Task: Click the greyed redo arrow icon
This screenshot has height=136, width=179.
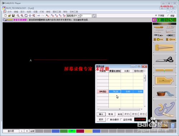Action: (43, 15)
